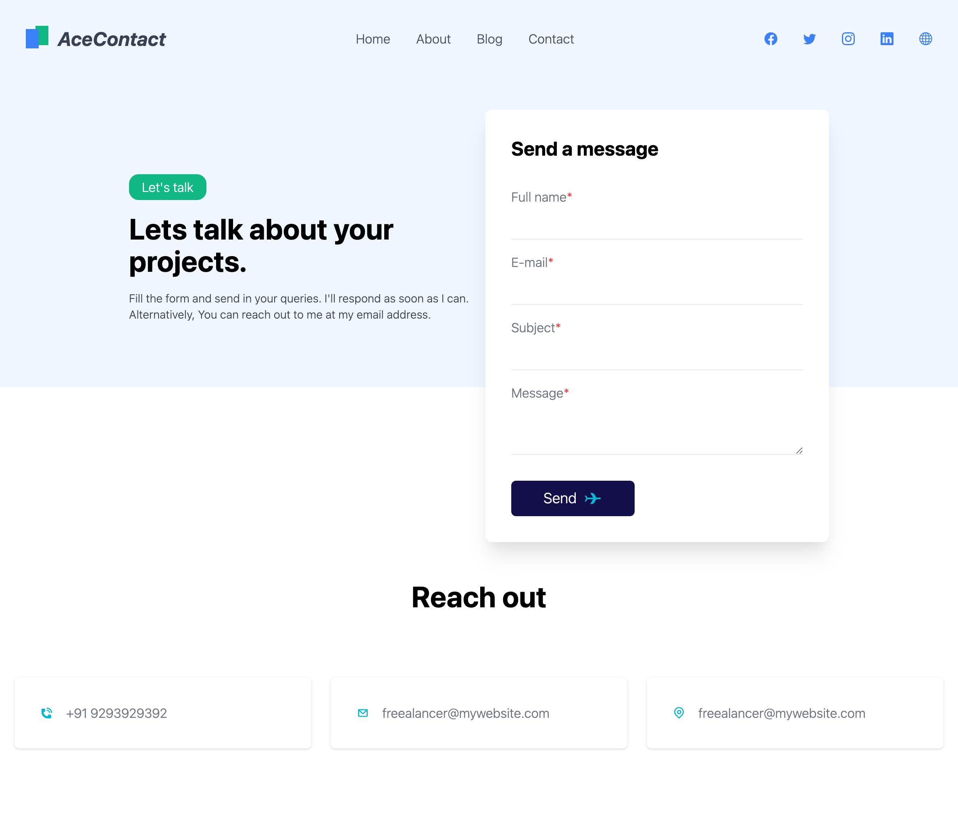Navigate to About menu item

[433, 39]
